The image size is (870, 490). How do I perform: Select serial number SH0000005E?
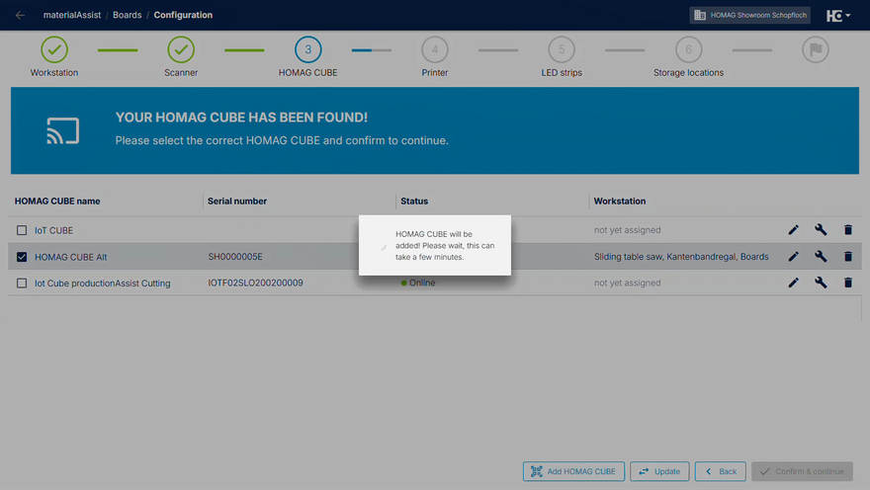235,257
